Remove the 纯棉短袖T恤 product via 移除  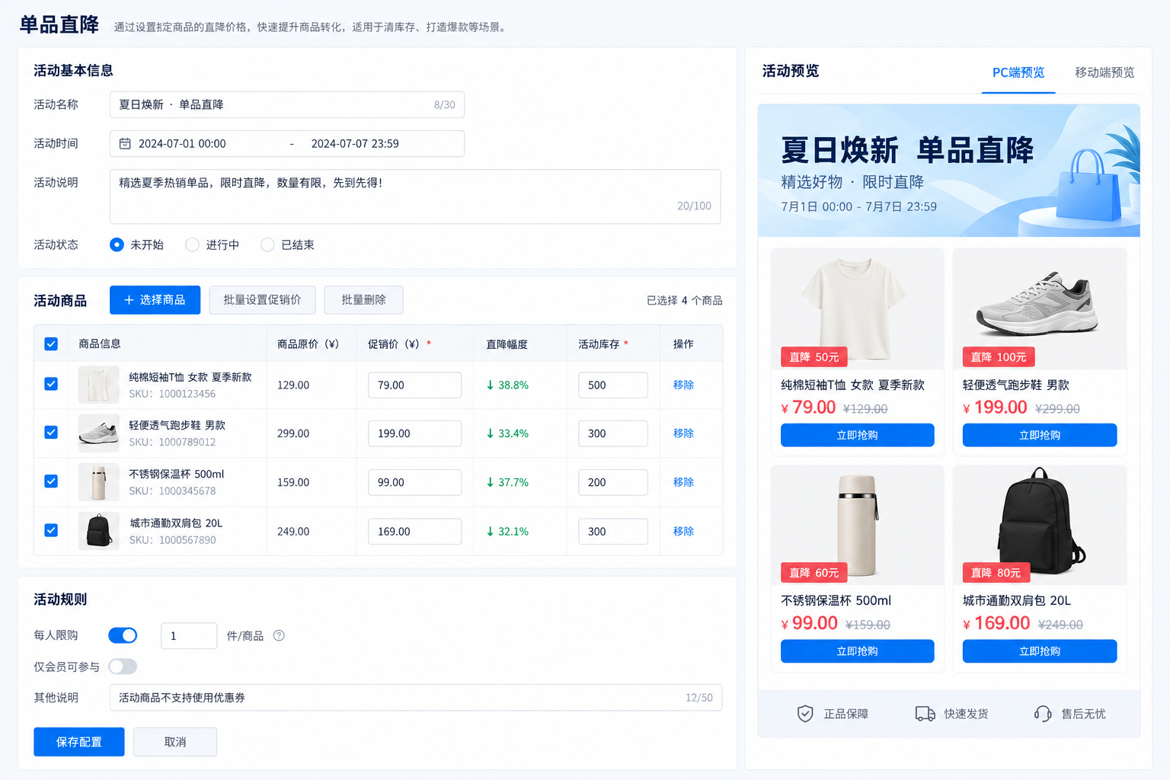tap(683, 385)
